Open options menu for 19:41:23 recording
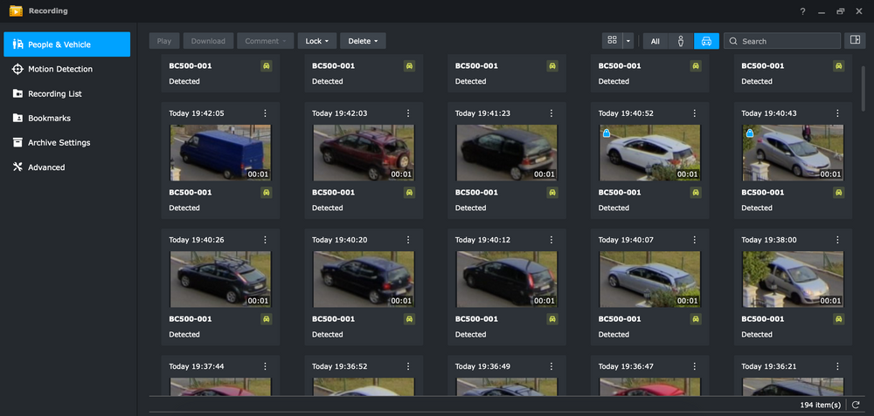The width and height of the screenshot is (874, 416). click(551, 113)
